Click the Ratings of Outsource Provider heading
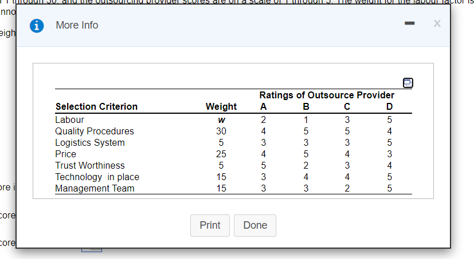 [327, 95]
